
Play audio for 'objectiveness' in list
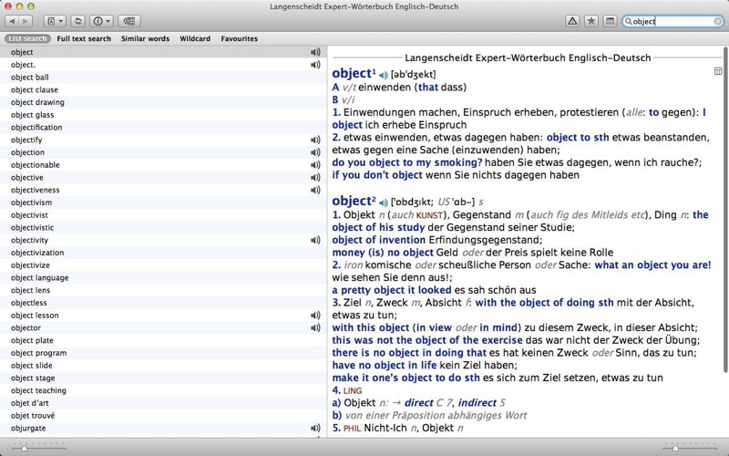(315, 190)
